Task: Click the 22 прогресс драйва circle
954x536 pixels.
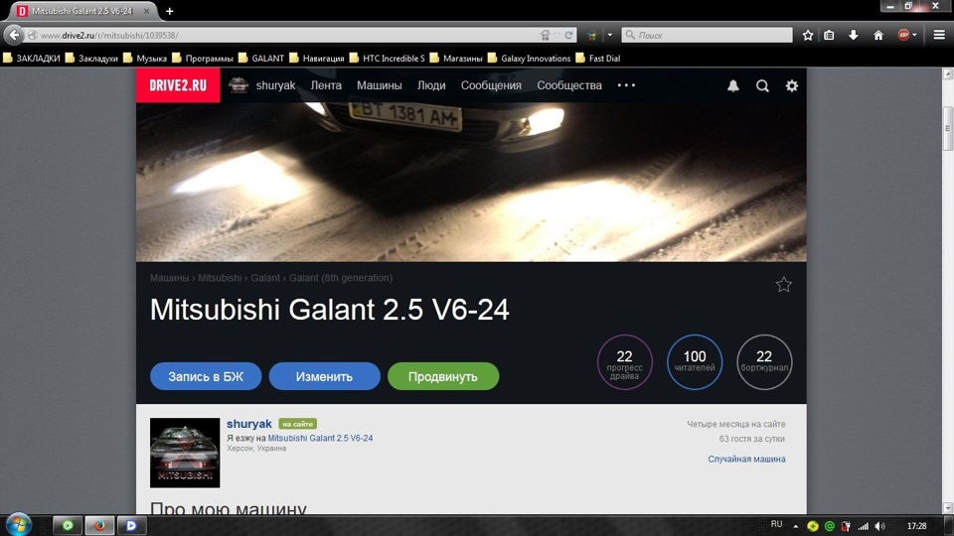Action: pos(625,362)
